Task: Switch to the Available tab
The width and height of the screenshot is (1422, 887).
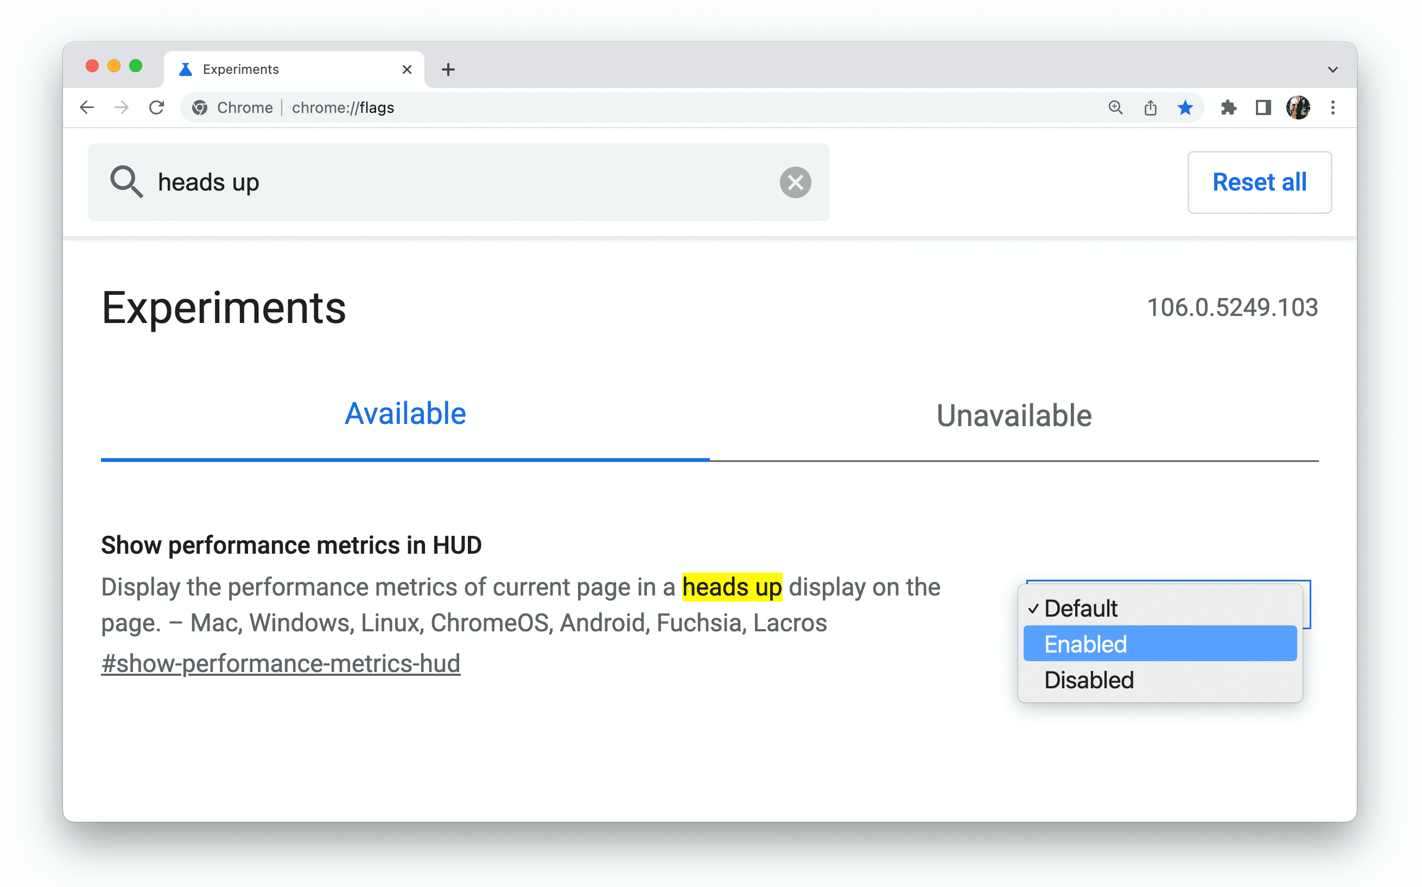Action: 404,413
